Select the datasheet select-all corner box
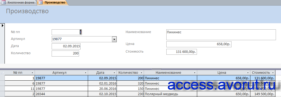 (x=2, y=73)
